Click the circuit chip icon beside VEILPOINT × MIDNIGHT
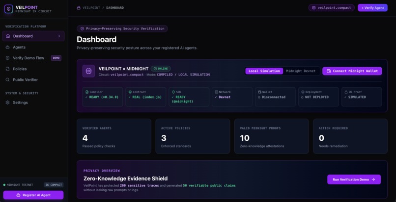This screenshot has width=396, height=202. pos(88,71)
